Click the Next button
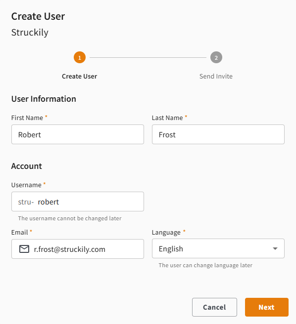Viewport: 296px width, 324px height. pos(267,307)
